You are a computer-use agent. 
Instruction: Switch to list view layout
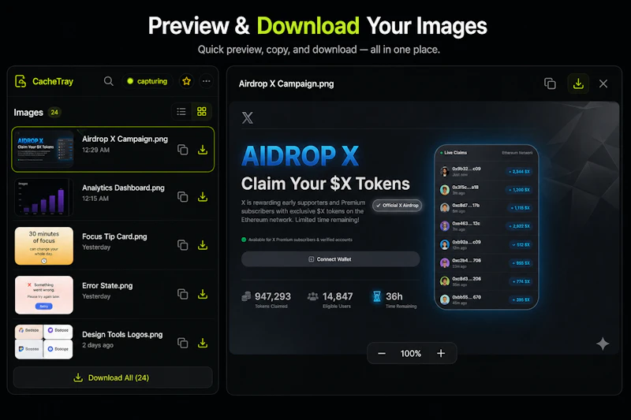[181, 111]
